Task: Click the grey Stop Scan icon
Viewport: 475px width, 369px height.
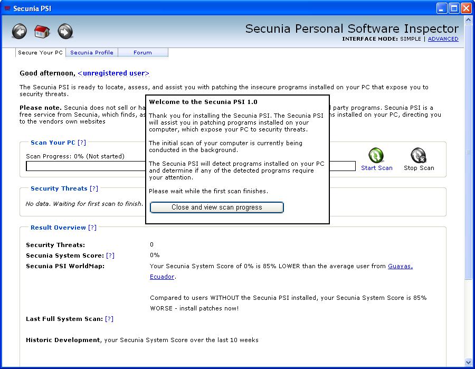Action: coord(419,155)
